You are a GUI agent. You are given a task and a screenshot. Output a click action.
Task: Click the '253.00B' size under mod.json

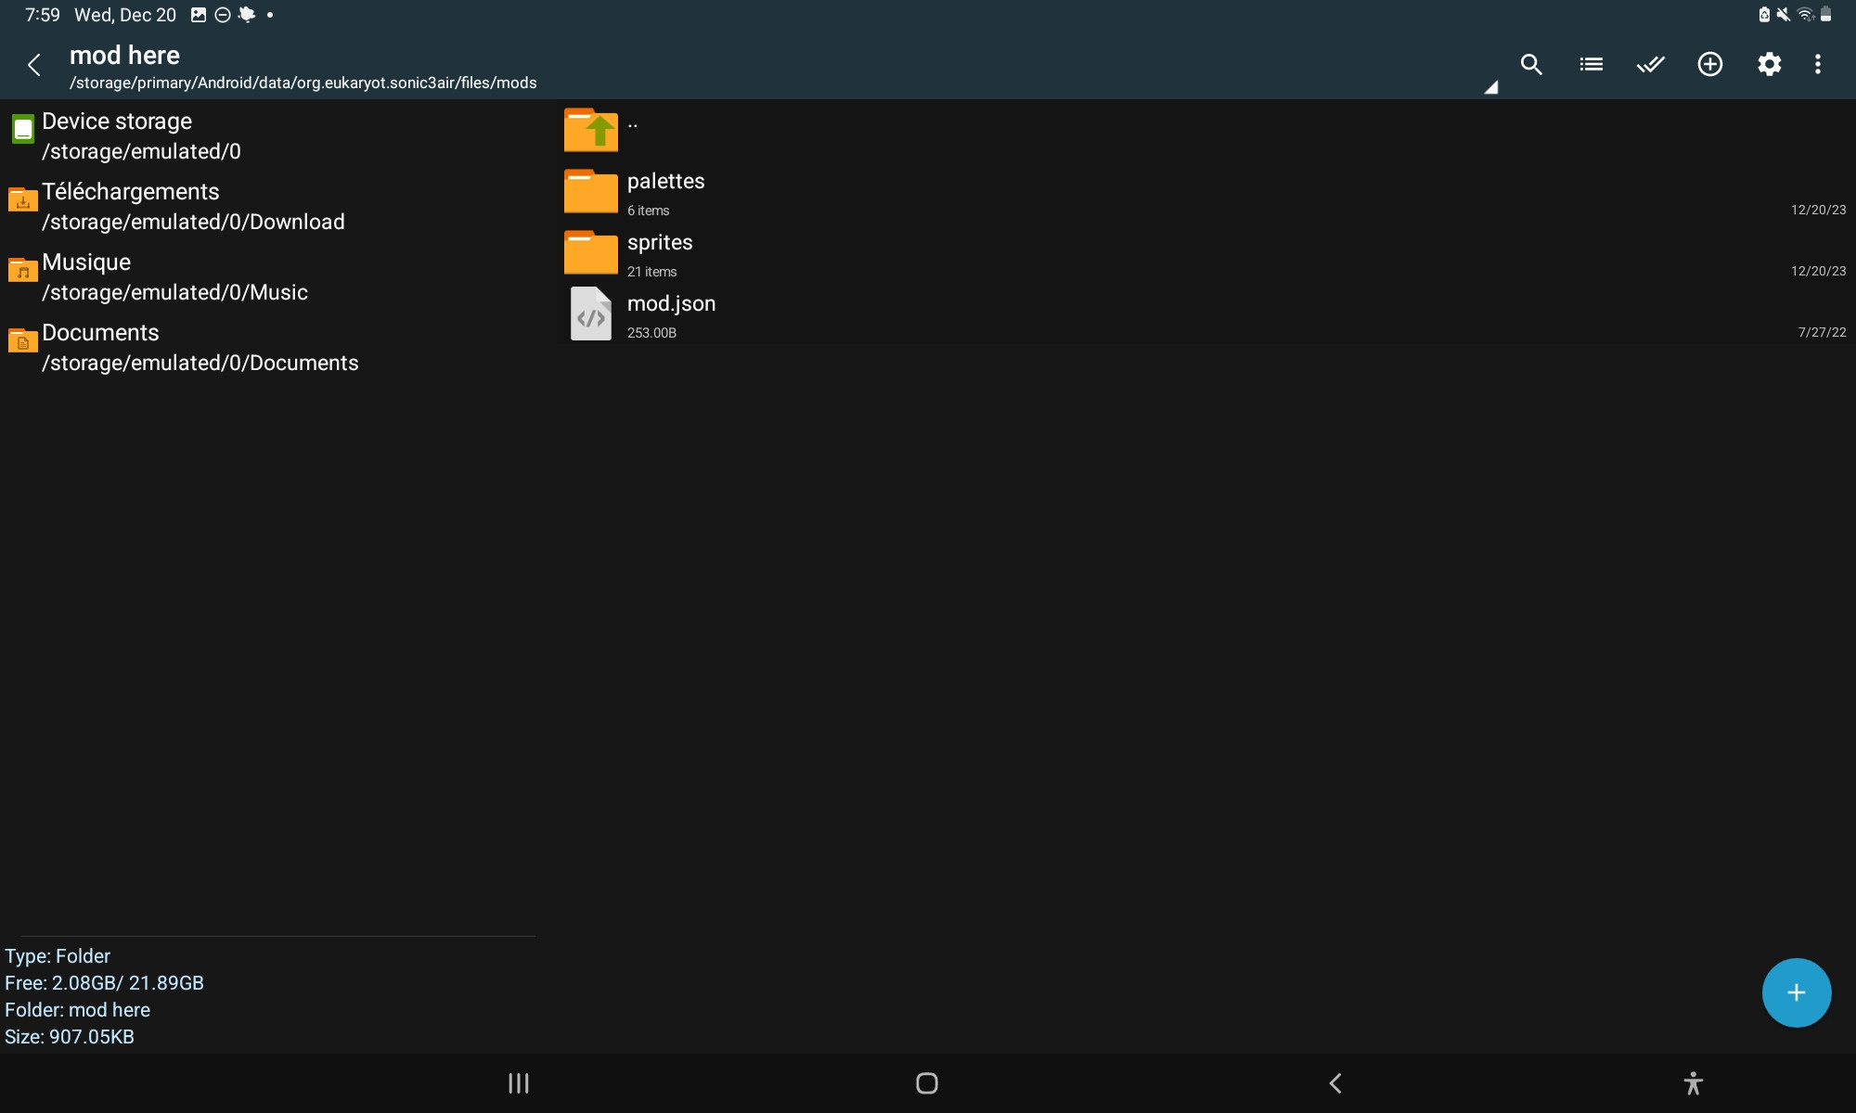(651, 333)
